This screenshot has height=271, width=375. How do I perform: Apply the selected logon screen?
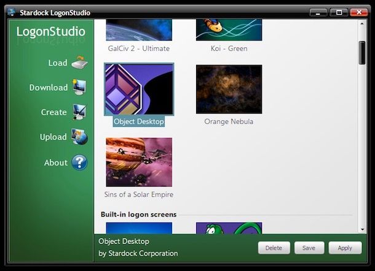click(345, 248)
